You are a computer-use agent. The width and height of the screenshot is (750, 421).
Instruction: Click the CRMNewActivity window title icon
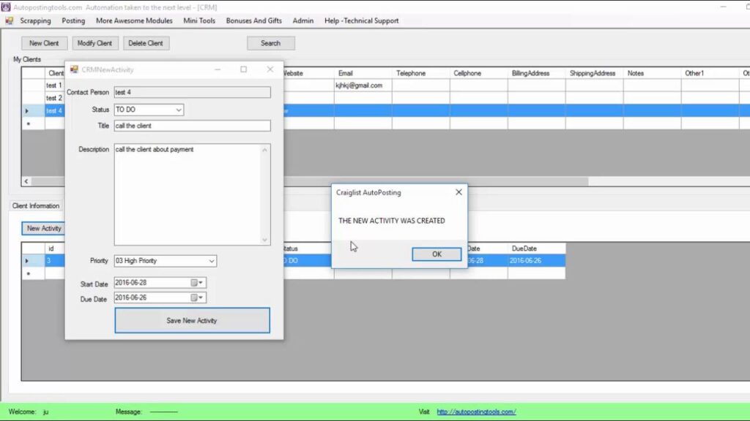74,69
